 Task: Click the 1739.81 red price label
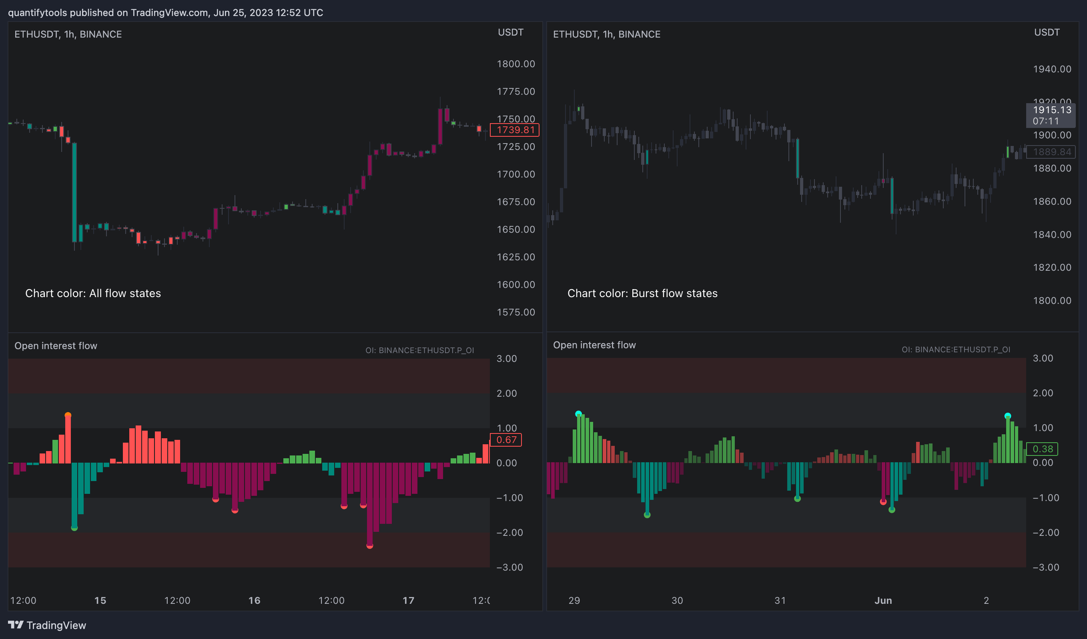pyautogui.click(x=515, y=130)
